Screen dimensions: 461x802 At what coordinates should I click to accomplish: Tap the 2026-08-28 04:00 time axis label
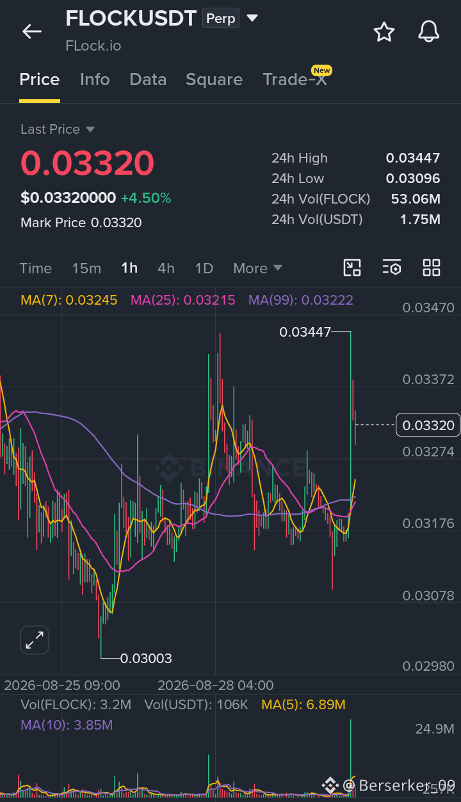point(216,685)
